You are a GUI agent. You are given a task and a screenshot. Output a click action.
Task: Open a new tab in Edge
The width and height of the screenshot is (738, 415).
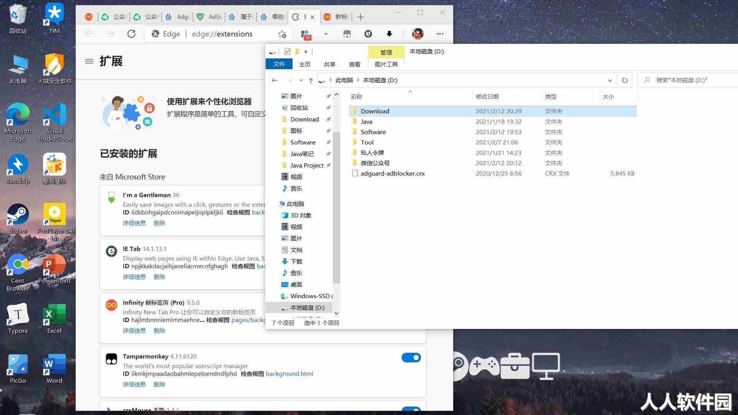(x=360, y=17)
